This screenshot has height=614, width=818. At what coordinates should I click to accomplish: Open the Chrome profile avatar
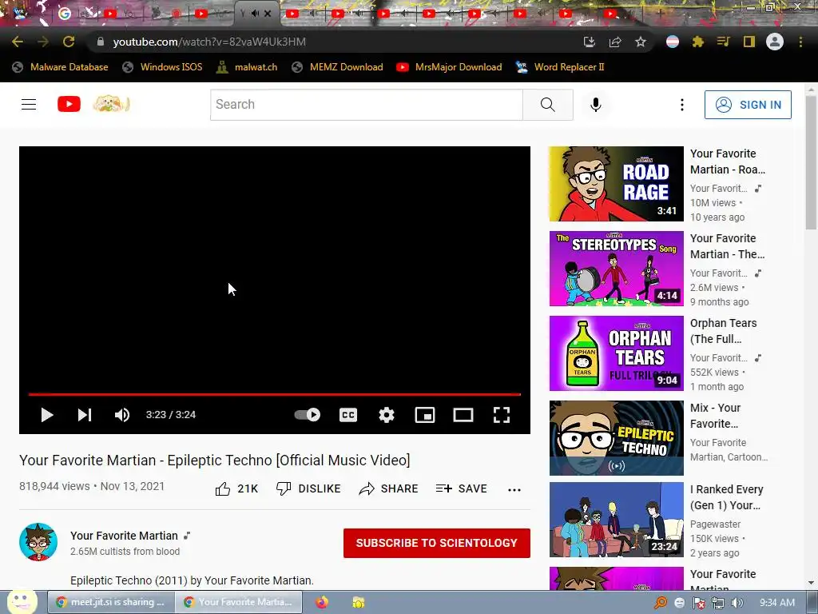775,42
